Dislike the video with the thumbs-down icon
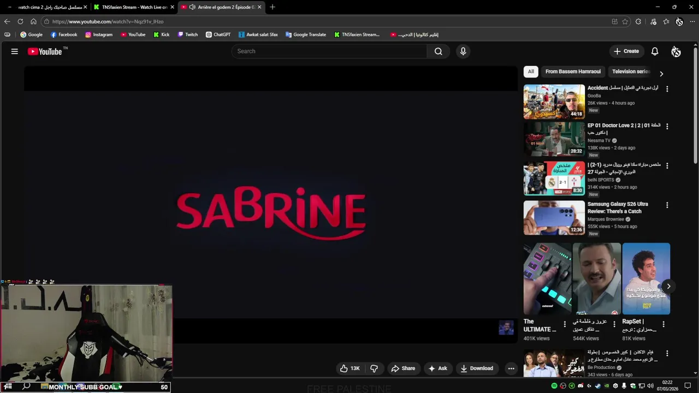 pyautogui.click(x=374, y=368)
